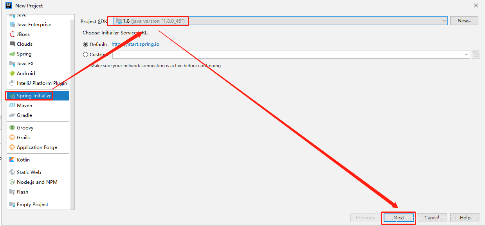Select the Spring leaf icon

pyautogui.click(x=12, y=54)
